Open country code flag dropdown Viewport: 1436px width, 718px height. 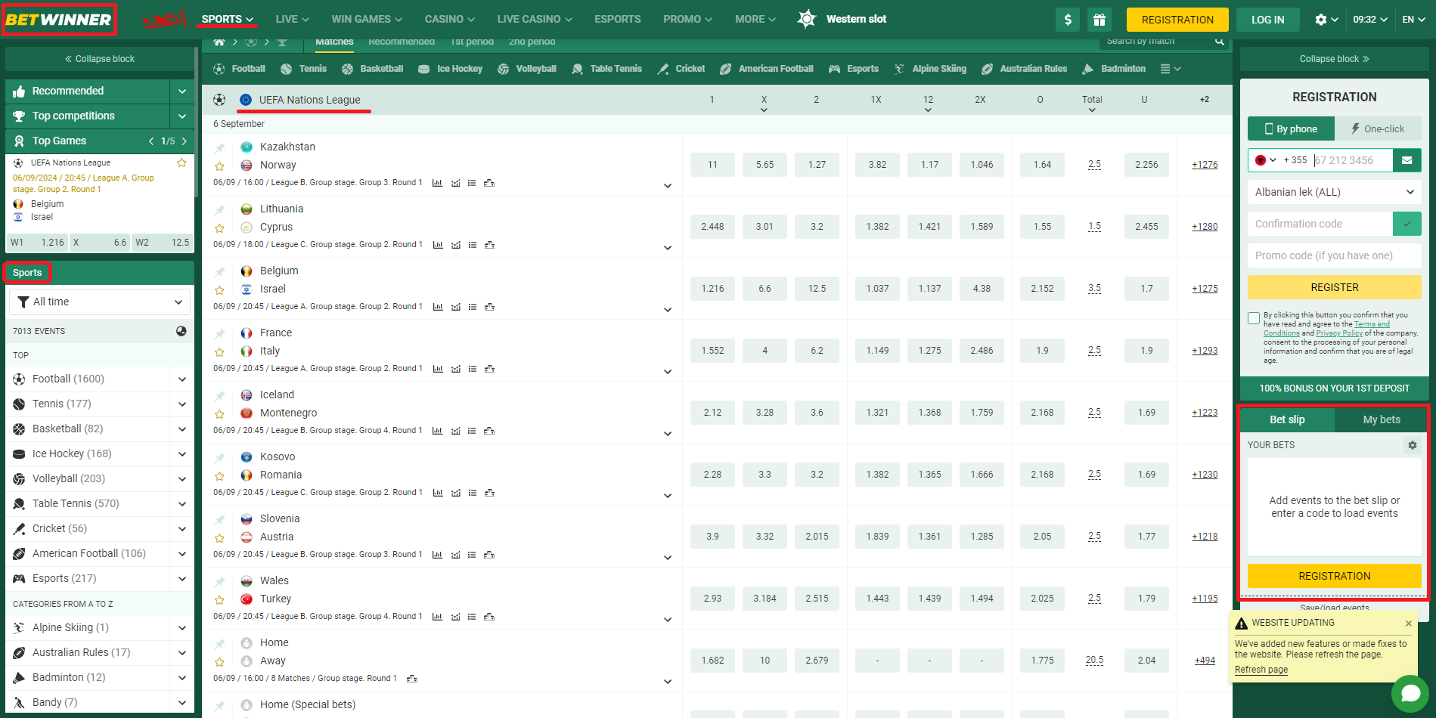[x=1265, y=160]
